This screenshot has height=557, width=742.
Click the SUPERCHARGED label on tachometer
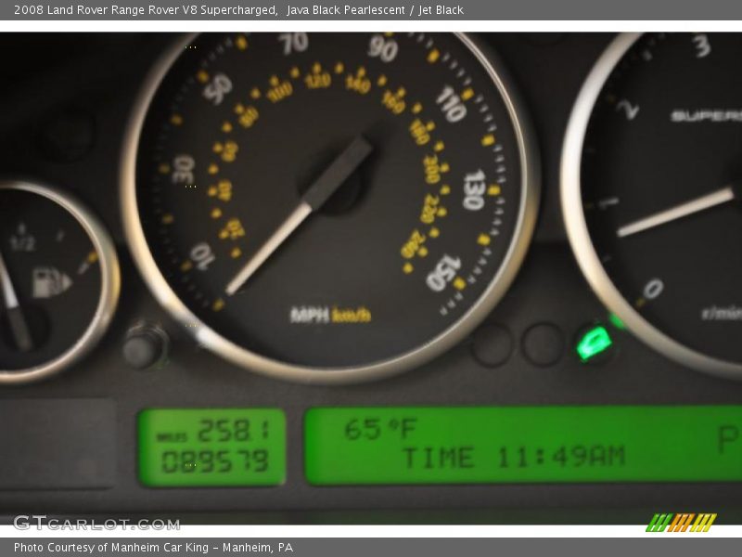pos(706,115)
